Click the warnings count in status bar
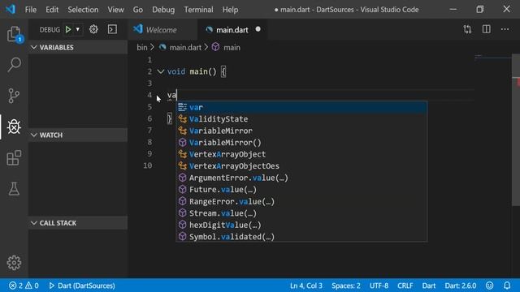The image size is (520, 292). [x=32, y=286]
